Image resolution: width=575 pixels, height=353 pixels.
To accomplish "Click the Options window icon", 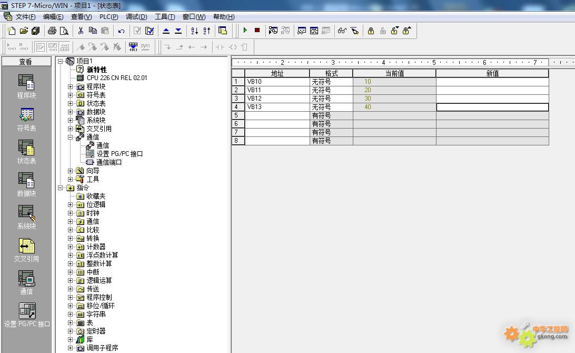I will [x=223, y=31].
